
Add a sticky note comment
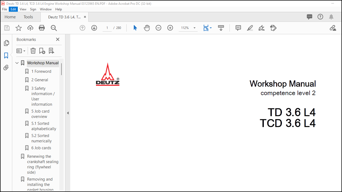[238, 28]
